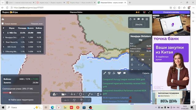Open game settings gear near the timer
196x110 pixels.
coord(143,19)
